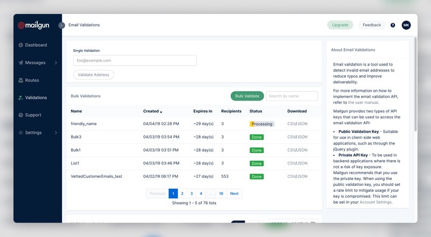Click the Processing status badge
Viewport: 431px width, 237px height.
point(262,124)
